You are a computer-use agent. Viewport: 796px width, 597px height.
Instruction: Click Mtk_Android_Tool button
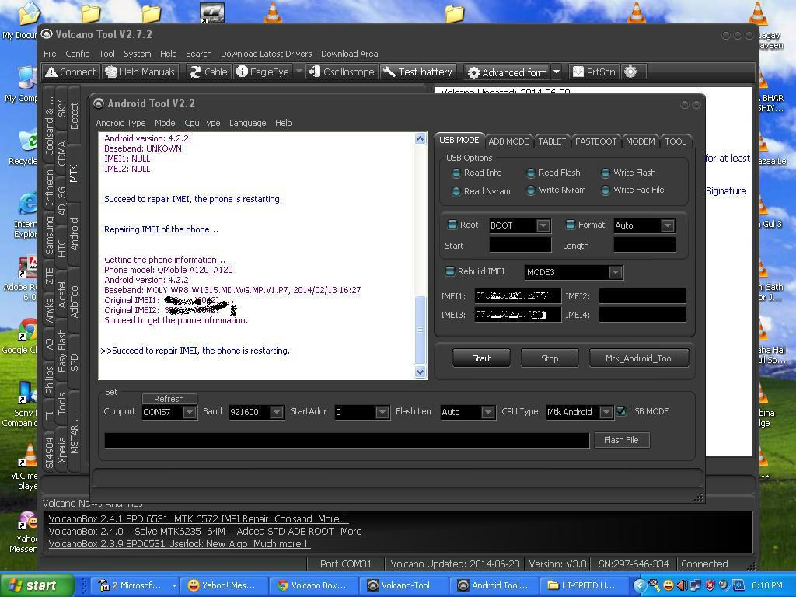point(639,358)
